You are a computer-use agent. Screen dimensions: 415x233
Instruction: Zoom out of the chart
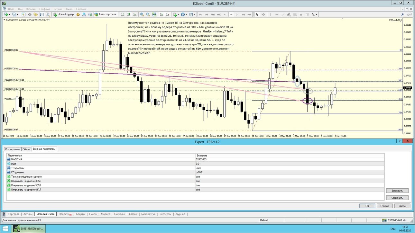tap(148, 14)
